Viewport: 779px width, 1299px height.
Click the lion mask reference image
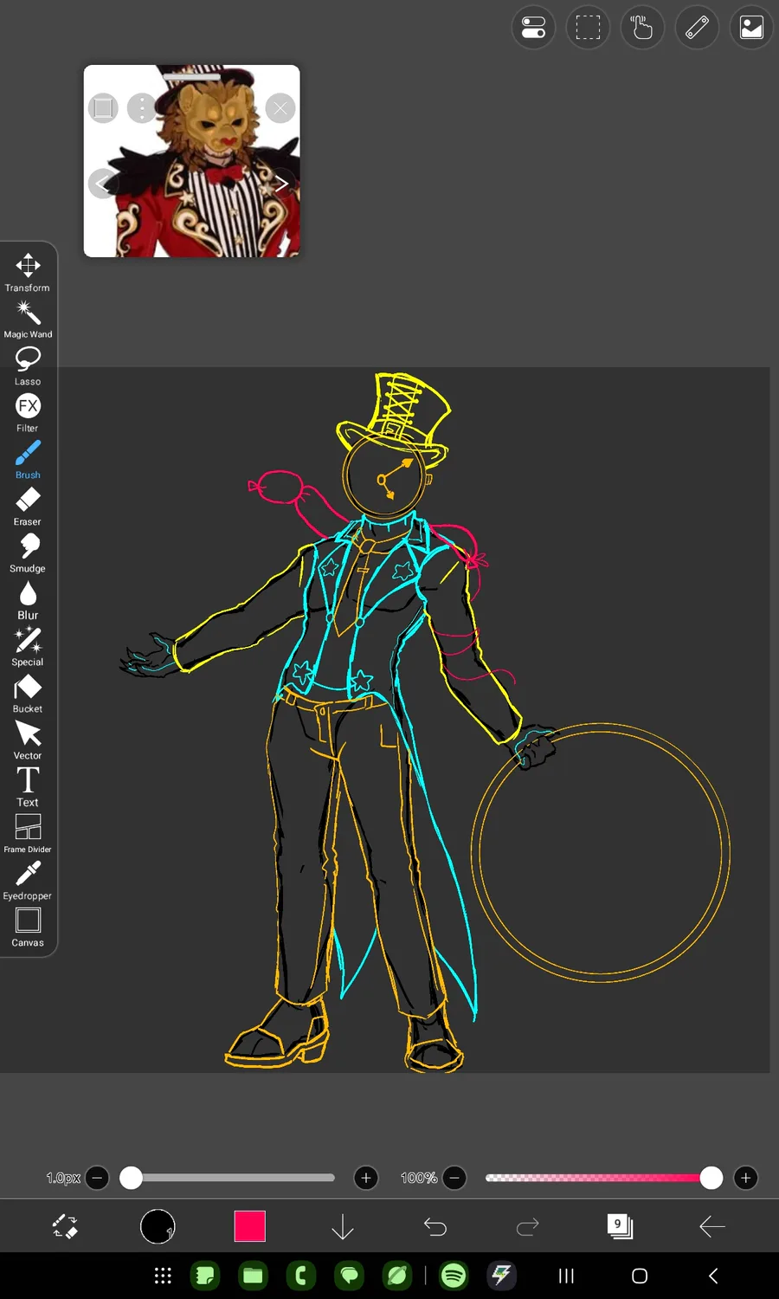(x=192, y=161)
